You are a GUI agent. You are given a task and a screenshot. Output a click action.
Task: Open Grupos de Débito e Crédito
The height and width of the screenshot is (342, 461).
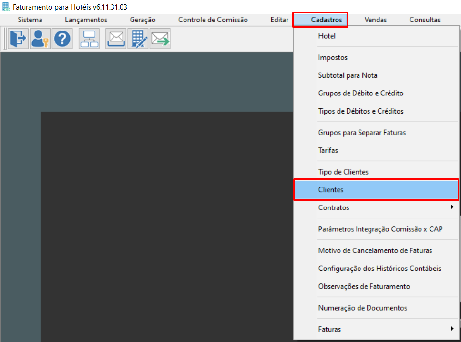click(376, 93)
